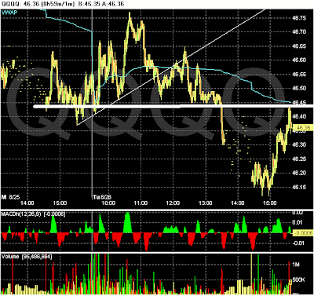Click the 46.60 price axis label

tap(299, 60)
